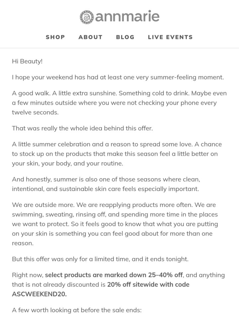
Task: Click the words "twelve seconds."
Action: [35, 112]
